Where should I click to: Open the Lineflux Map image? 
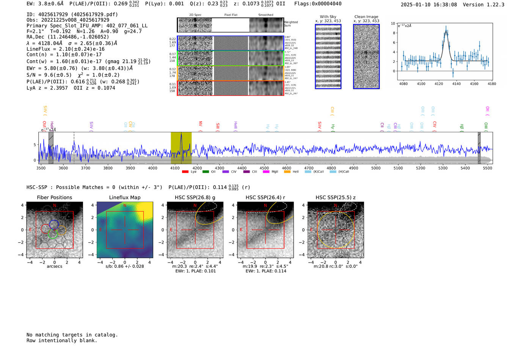coord(125,230)
